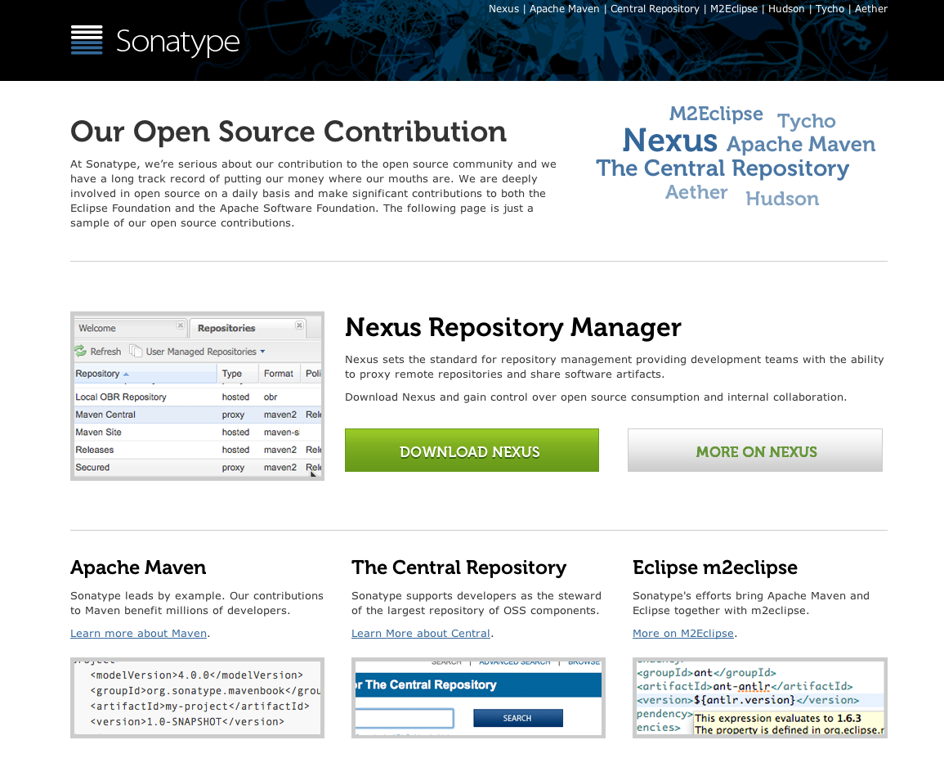The image size is (944, 758).
Task: Close the Welcome tab with its x
Action: 180,325
